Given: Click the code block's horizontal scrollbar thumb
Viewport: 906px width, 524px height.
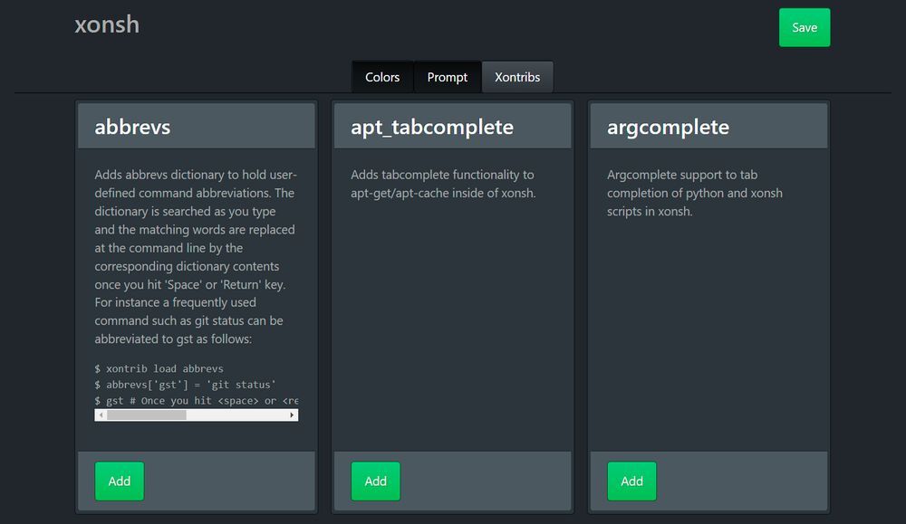Looking at the screenshot, I should [x=146, y=415].
